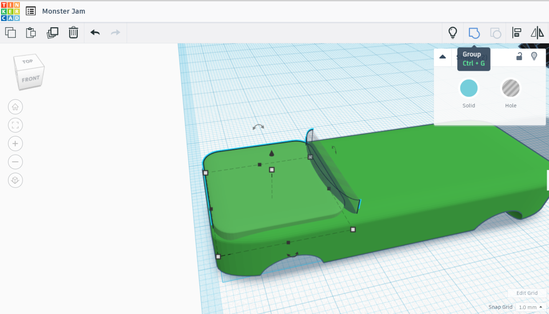Hide selected shapes via panel lightbulb
Viewport: 549px width, 314px height.
click(534, 56)
